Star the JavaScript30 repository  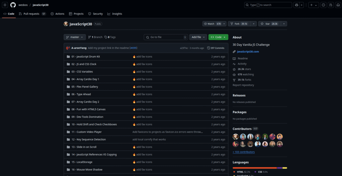tap(269, 24)
